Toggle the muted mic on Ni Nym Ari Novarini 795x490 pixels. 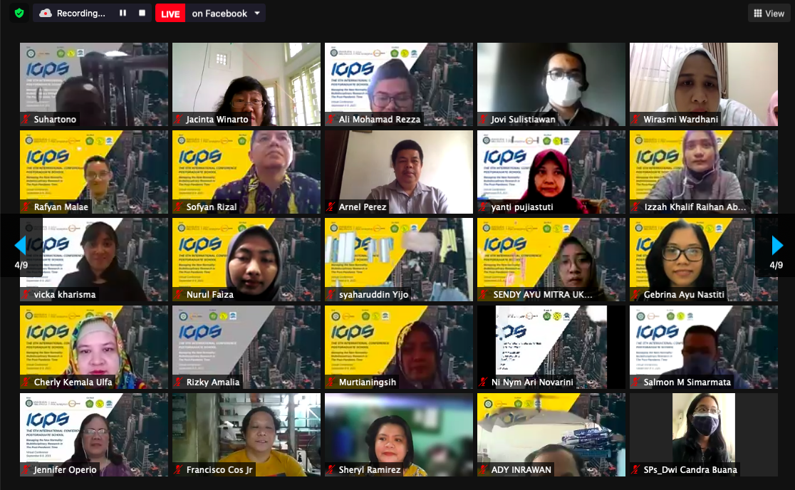point(484,382)
